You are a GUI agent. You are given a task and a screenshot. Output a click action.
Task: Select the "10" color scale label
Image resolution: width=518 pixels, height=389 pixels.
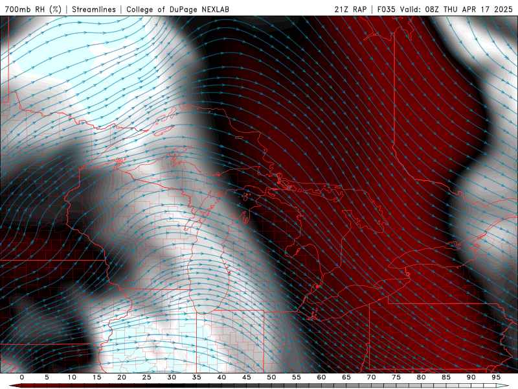pos(72,377)
